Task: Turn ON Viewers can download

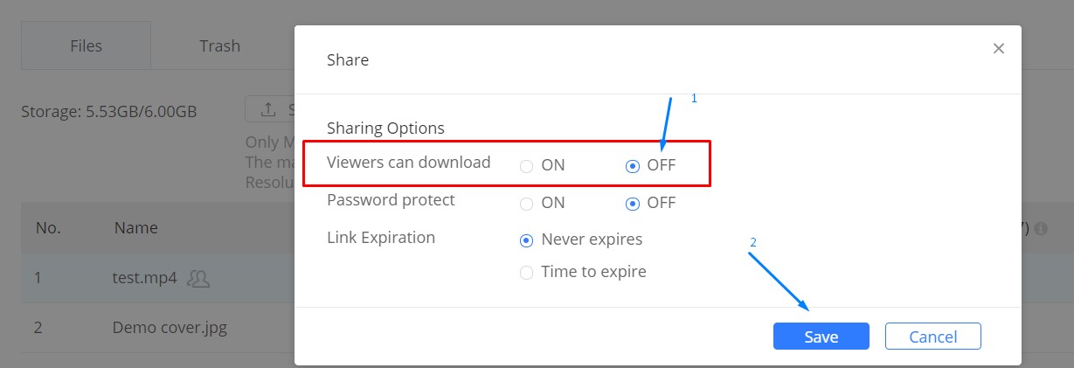Action: click(x=527, y=166)
